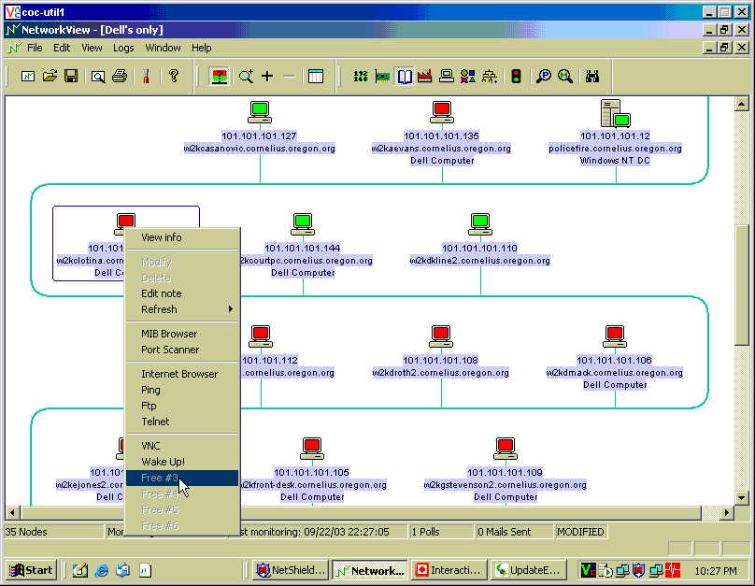
Task: Click the printer icon to print
Action: (x=120, y=76)
